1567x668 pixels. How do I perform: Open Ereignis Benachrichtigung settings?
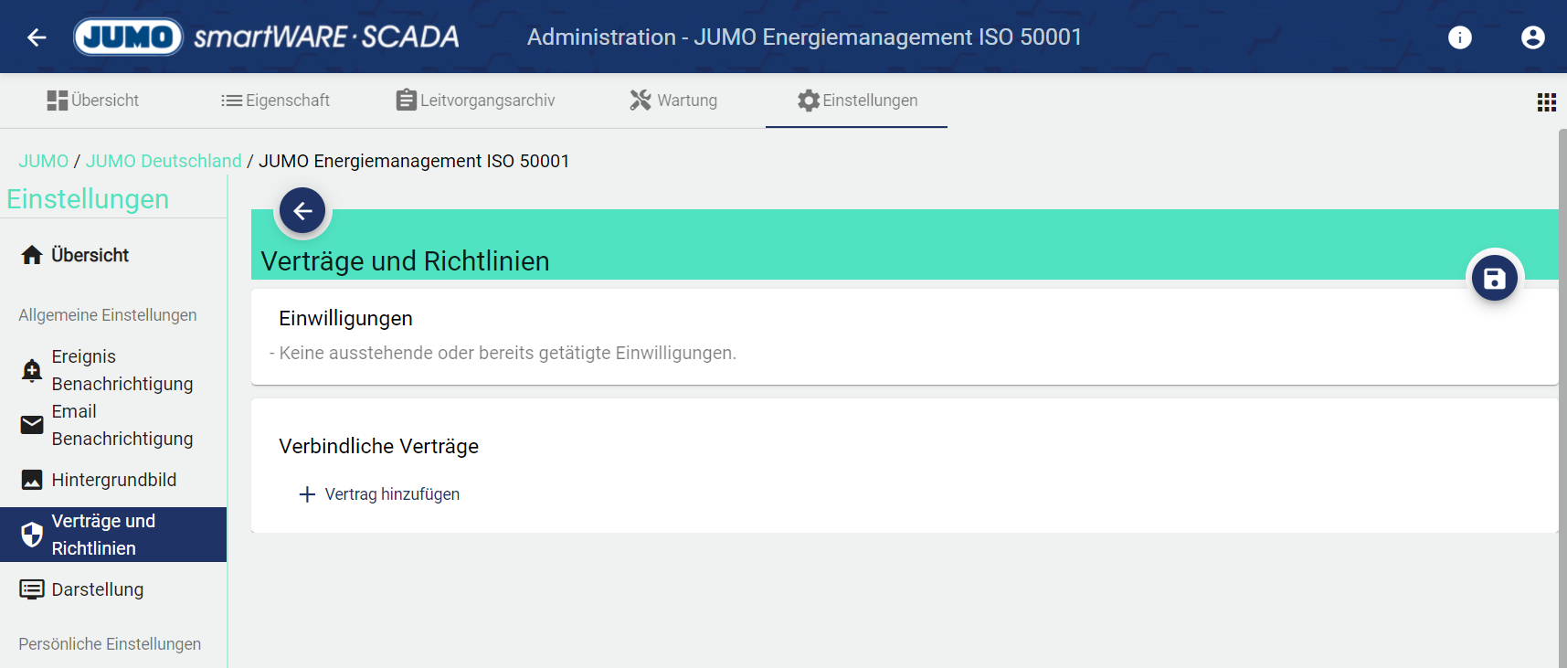point(122,370)
